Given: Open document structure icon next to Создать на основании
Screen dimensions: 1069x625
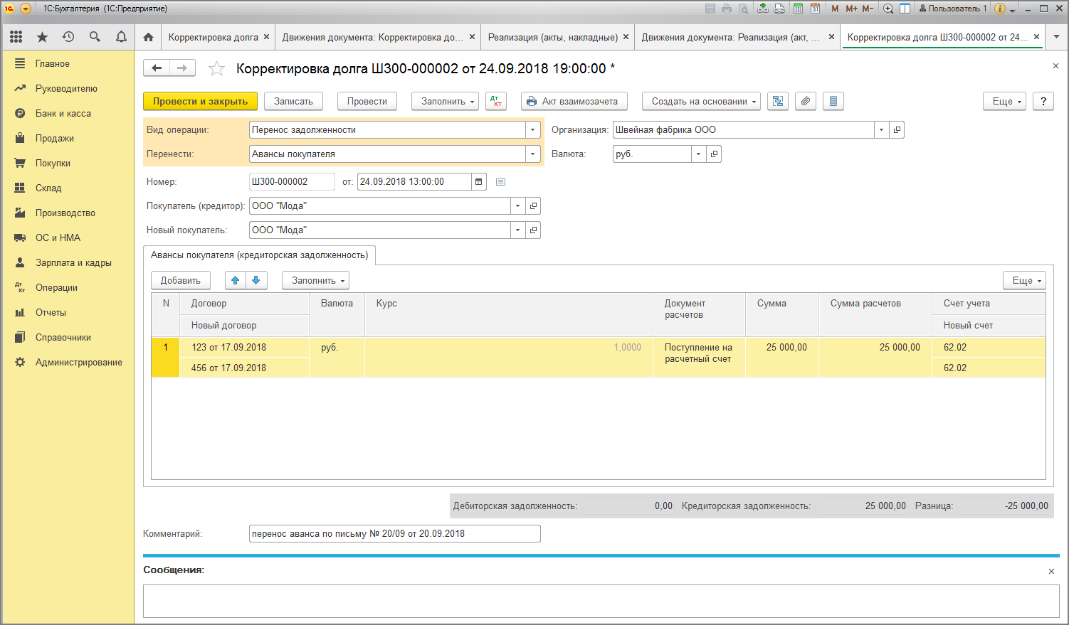Looking at the screenshot, I should point(778,101).
